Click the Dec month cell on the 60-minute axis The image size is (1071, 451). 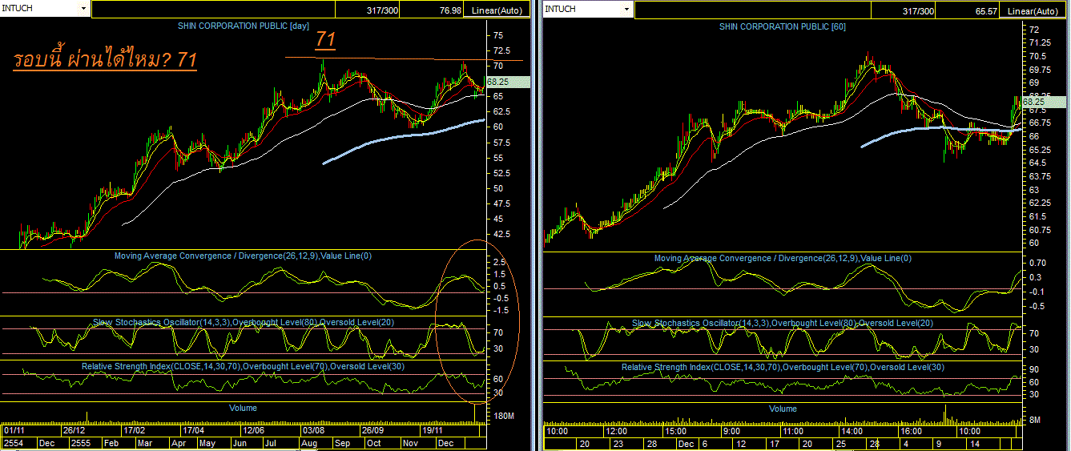tap(686, 442)
